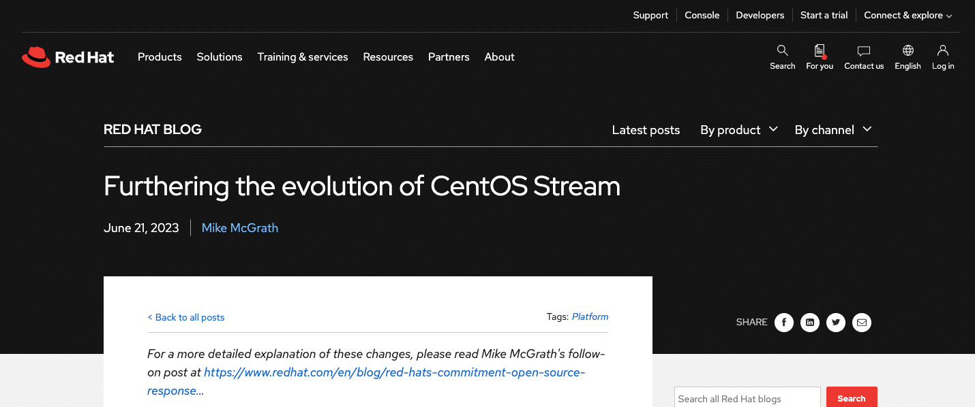Expand the By channel dropdown
The height and width of the screenshot is (407, 975).
tap(833, 129)
